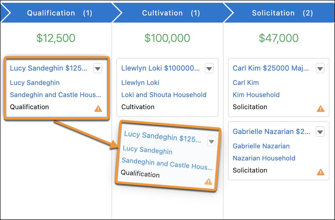Viewport: 335px width, 220px height.
Task: Click the $100,000 Cultivation column total
Action: pos(167,38)
